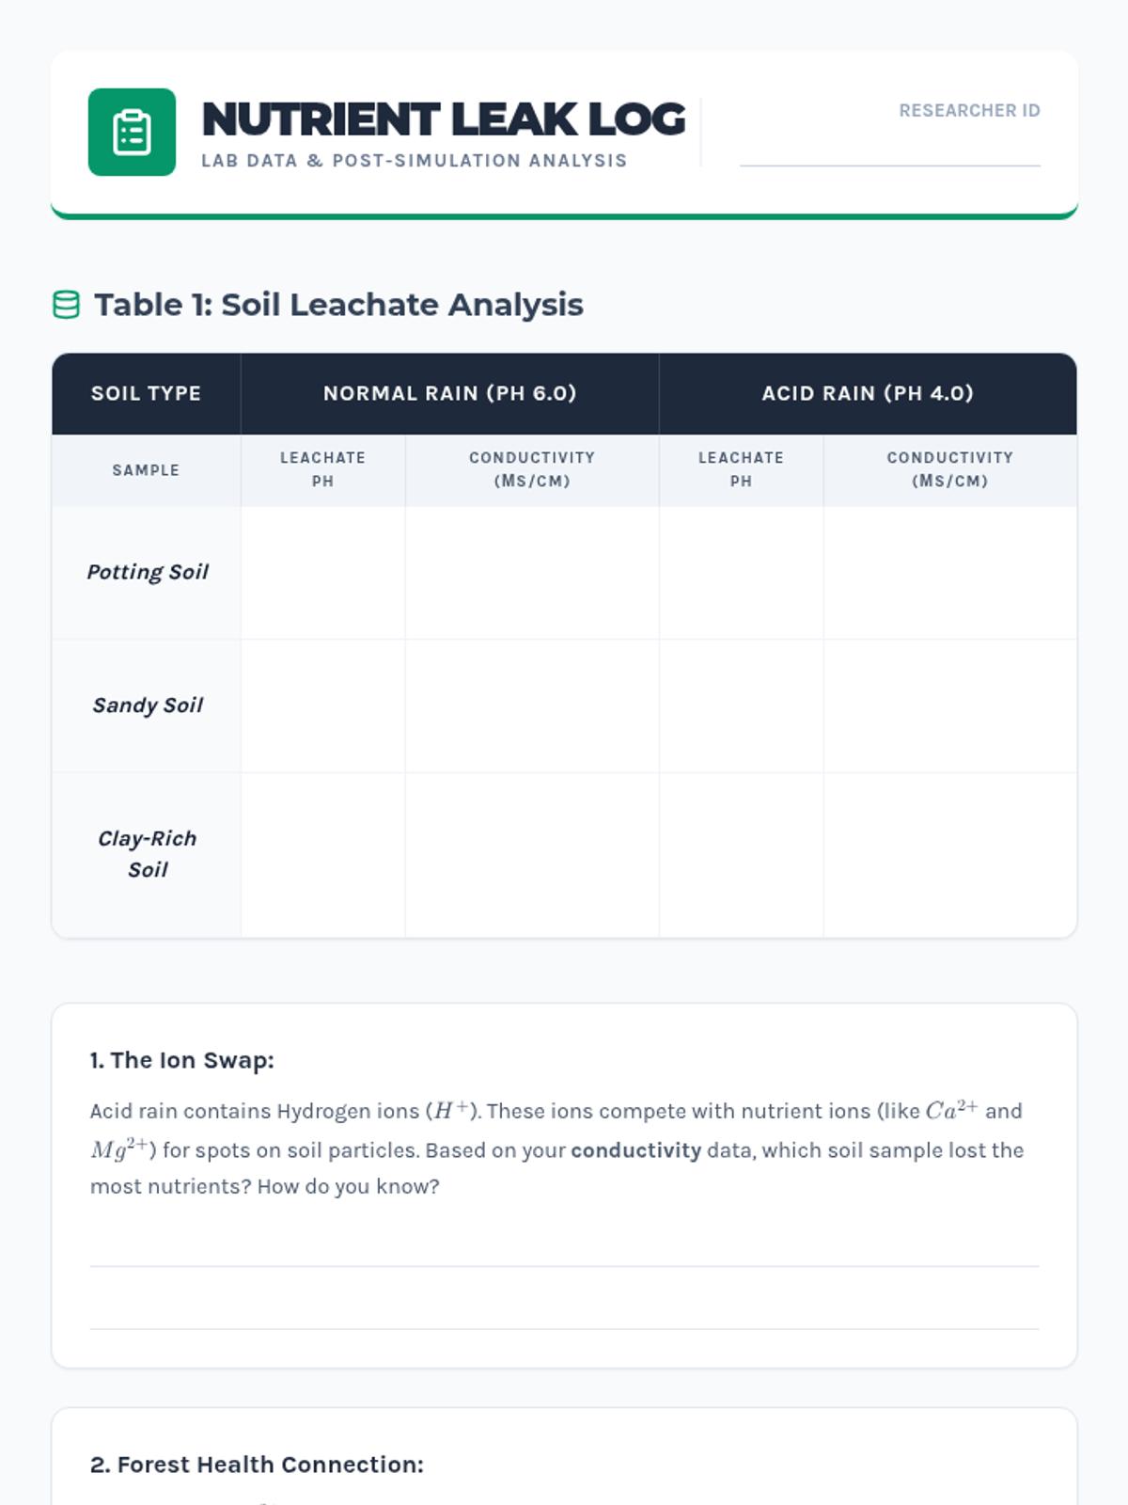Viewport: 1128px width, 1505px height.
Task: Select Sandy Soil normal rain leachate pH cell
Action: coord(323,706)
